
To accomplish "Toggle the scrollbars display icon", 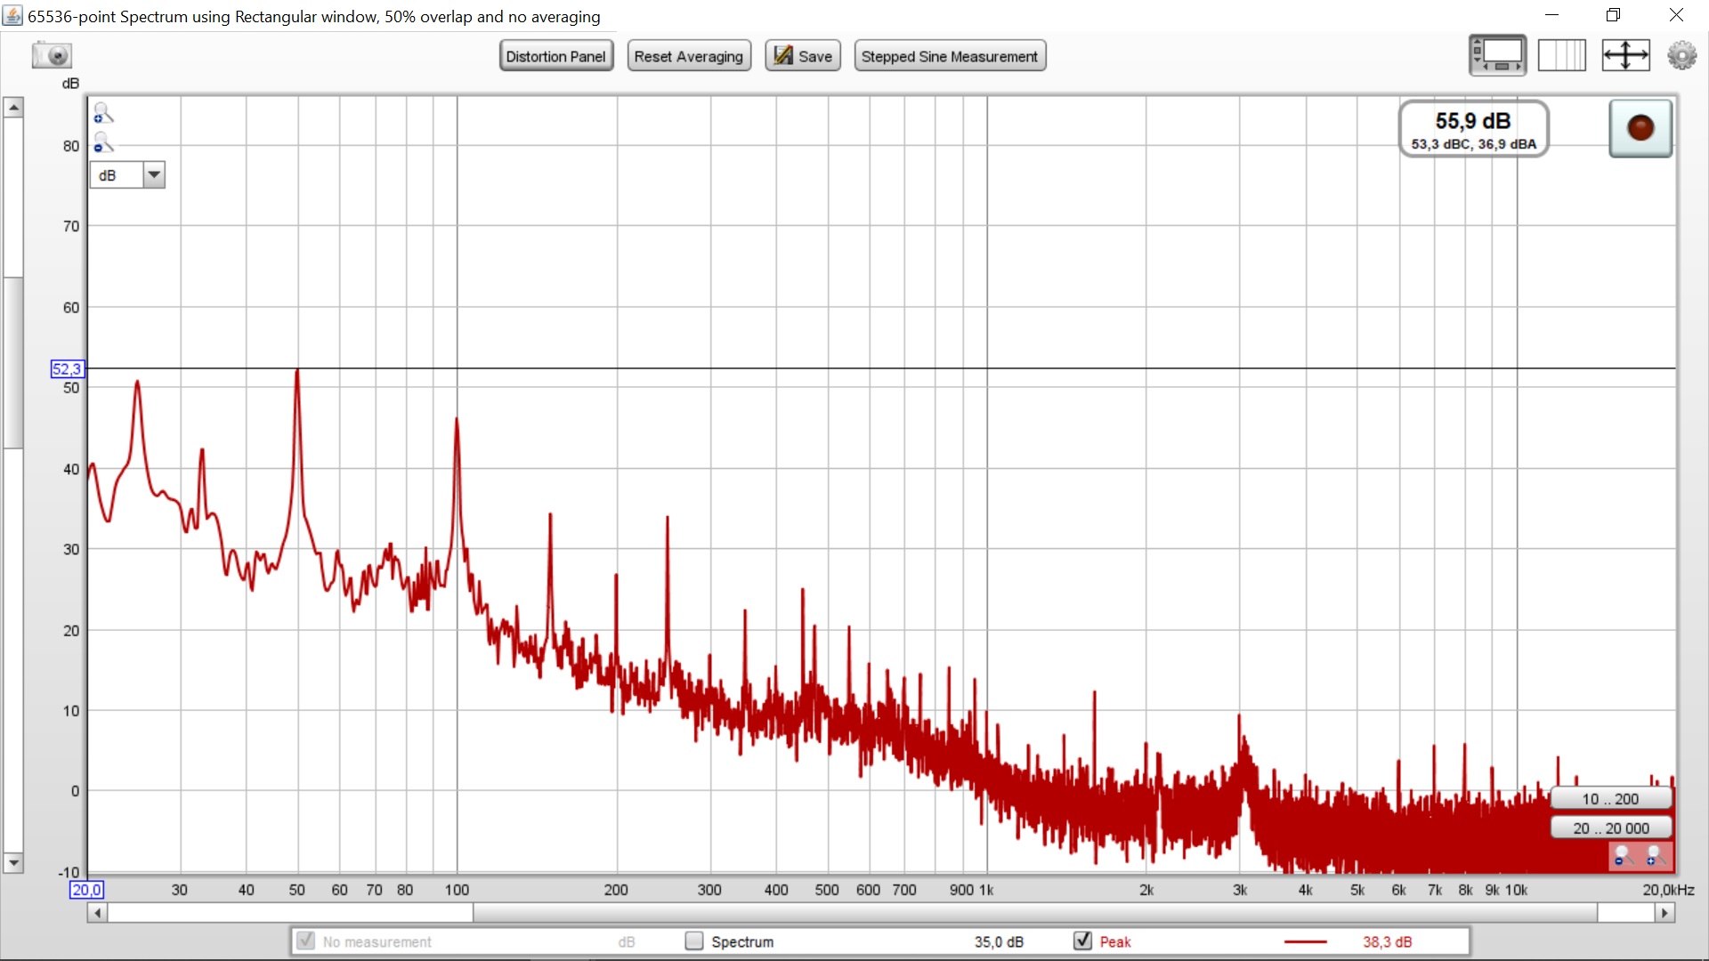I will pos(1497,55).
